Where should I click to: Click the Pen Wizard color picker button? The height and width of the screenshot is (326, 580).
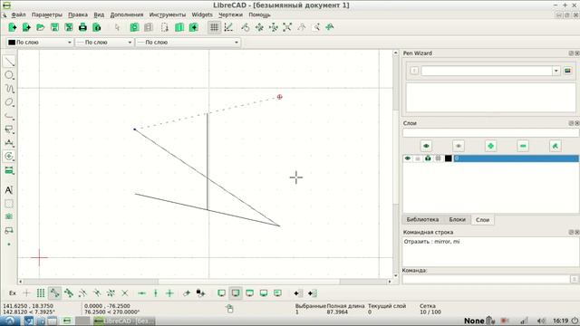[568, 71]
